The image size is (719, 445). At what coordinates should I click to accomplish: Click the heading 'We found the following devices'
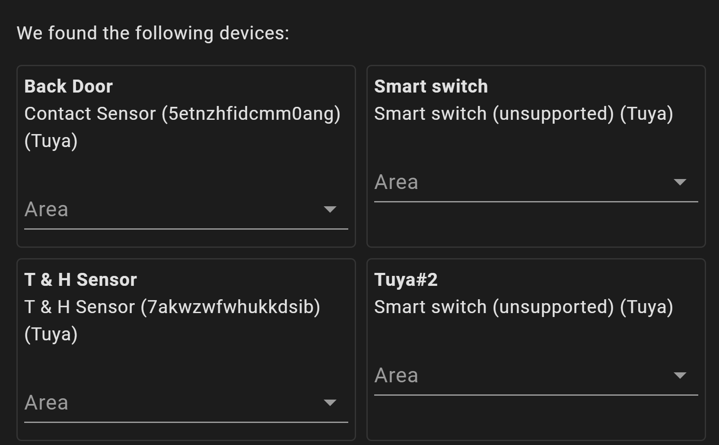click(152, 32)
